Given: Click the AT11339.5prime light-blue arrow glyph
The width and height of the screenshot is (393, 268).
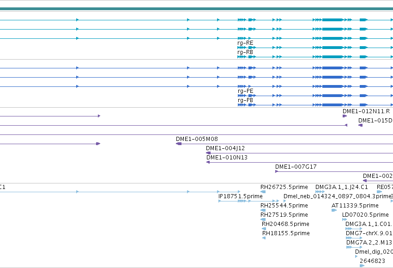Looking at the screenshot, I should tap(334, 210).
